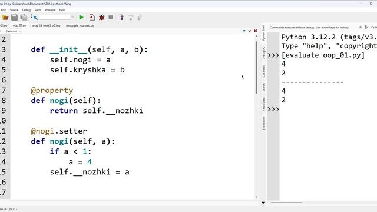Click the Python Shell horizontal scrollbar
This screenshot has height=212, width=377.
coord(286,203)
